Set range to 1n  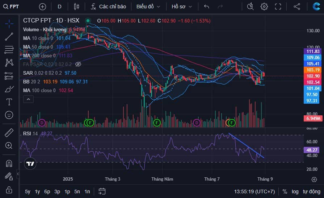tap(87, 191)
